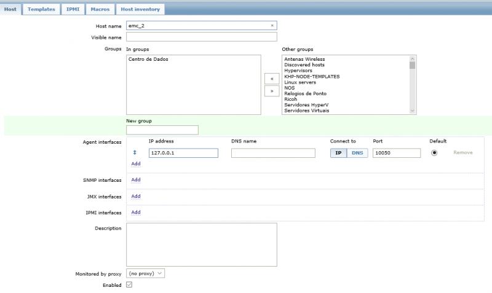
Task: Select the Default interface radio button
Action: (434, 153)
